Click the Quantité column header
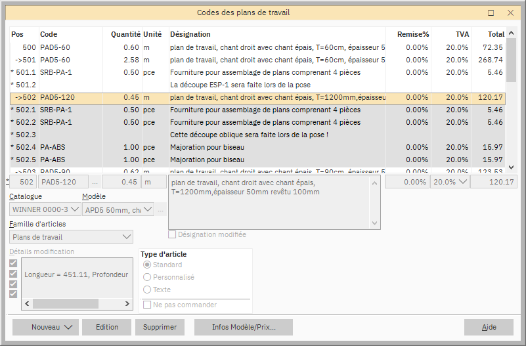The image size is (526, 346). click(125, 34)
